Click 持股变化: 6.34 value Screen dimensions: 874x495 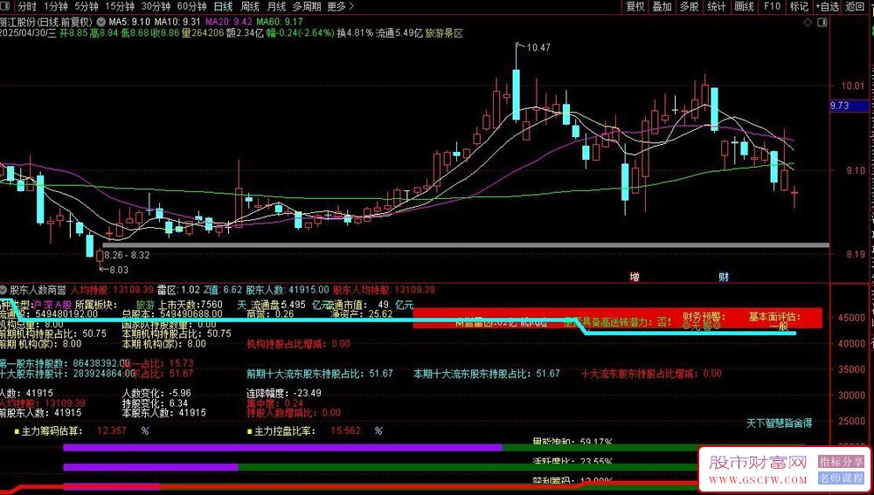[155, 403]
